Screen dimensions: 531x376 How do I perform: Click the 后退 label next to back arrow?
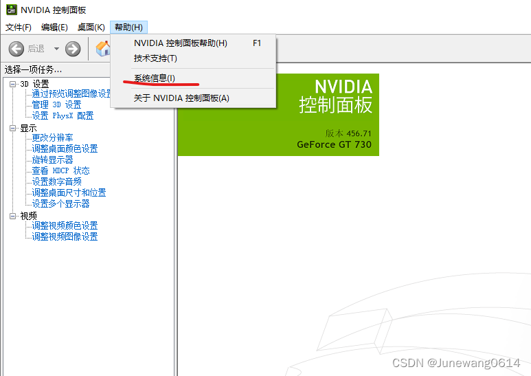(36, 49)
